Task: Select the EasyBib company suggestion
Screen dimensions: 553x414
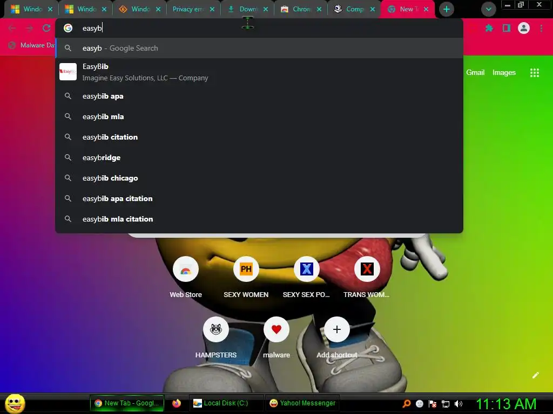Action: click(x=259, y=72)
